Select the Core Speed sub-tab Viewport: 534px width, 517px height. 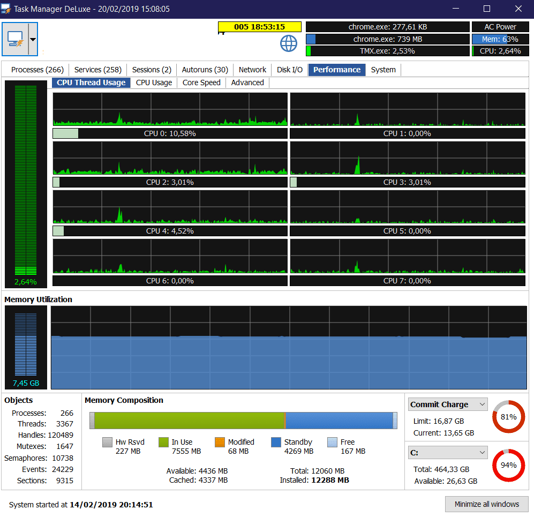[201, 83]
